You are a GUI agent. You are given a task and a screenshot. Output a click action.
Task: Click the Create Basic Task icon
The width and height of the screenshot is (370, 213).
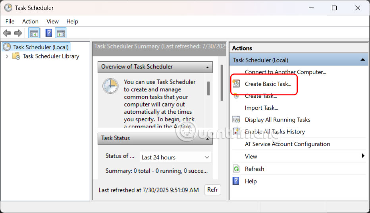(x=236, y=83)
